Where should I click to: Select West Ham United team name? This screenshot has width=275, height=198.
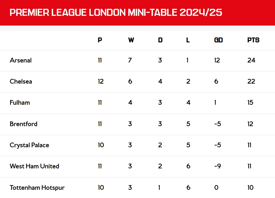(x=34, y=166)
